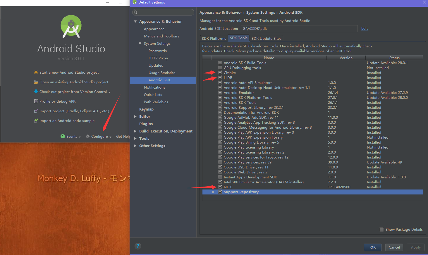Image resolution: width=428 pixels, height=255 pixels.
Task: Check the GPU Debugging tools checkbox
Action: (220, 68)
